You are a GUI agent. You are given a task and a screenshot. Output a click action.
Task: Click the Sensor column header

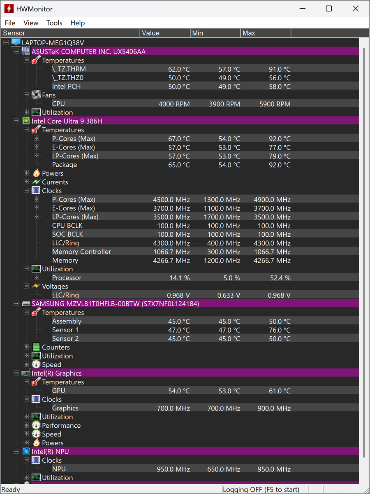[70, 33]
